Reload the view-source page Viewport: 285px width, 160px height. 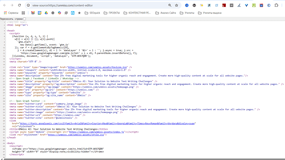[20, 5]
